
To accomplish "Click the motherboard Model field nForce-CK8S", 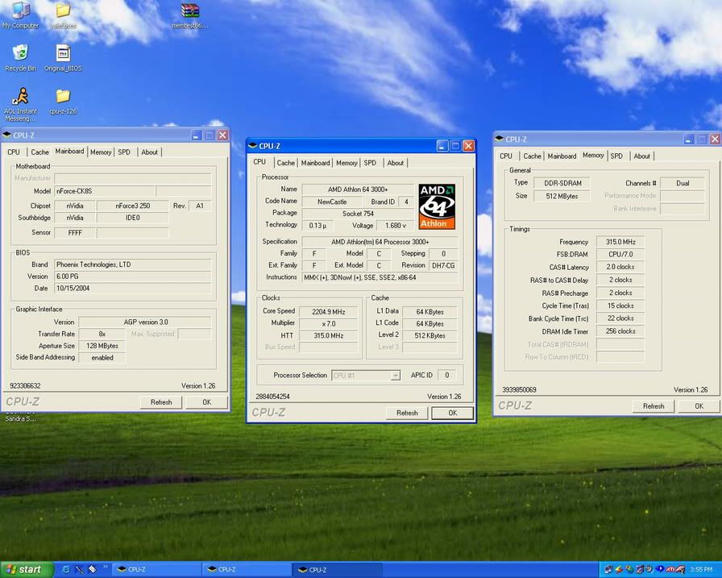I will 105,191.
